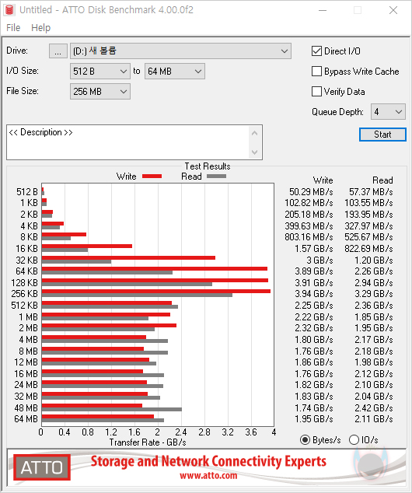Click inside the Description text box
Screen dimensions: 412x493
[127, 142]
